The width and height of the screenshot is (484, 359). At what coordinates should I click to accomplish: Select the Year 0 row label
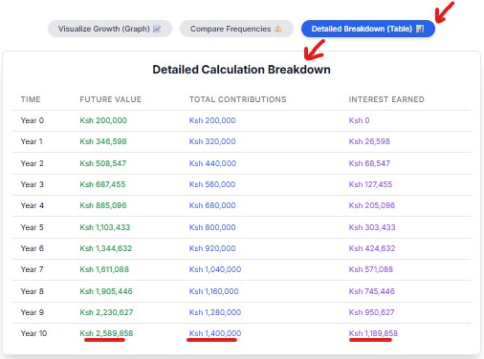coord(33,120)
